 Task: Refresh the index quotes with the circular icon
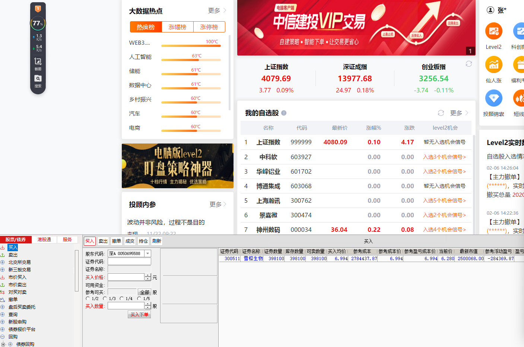point(469,64)
